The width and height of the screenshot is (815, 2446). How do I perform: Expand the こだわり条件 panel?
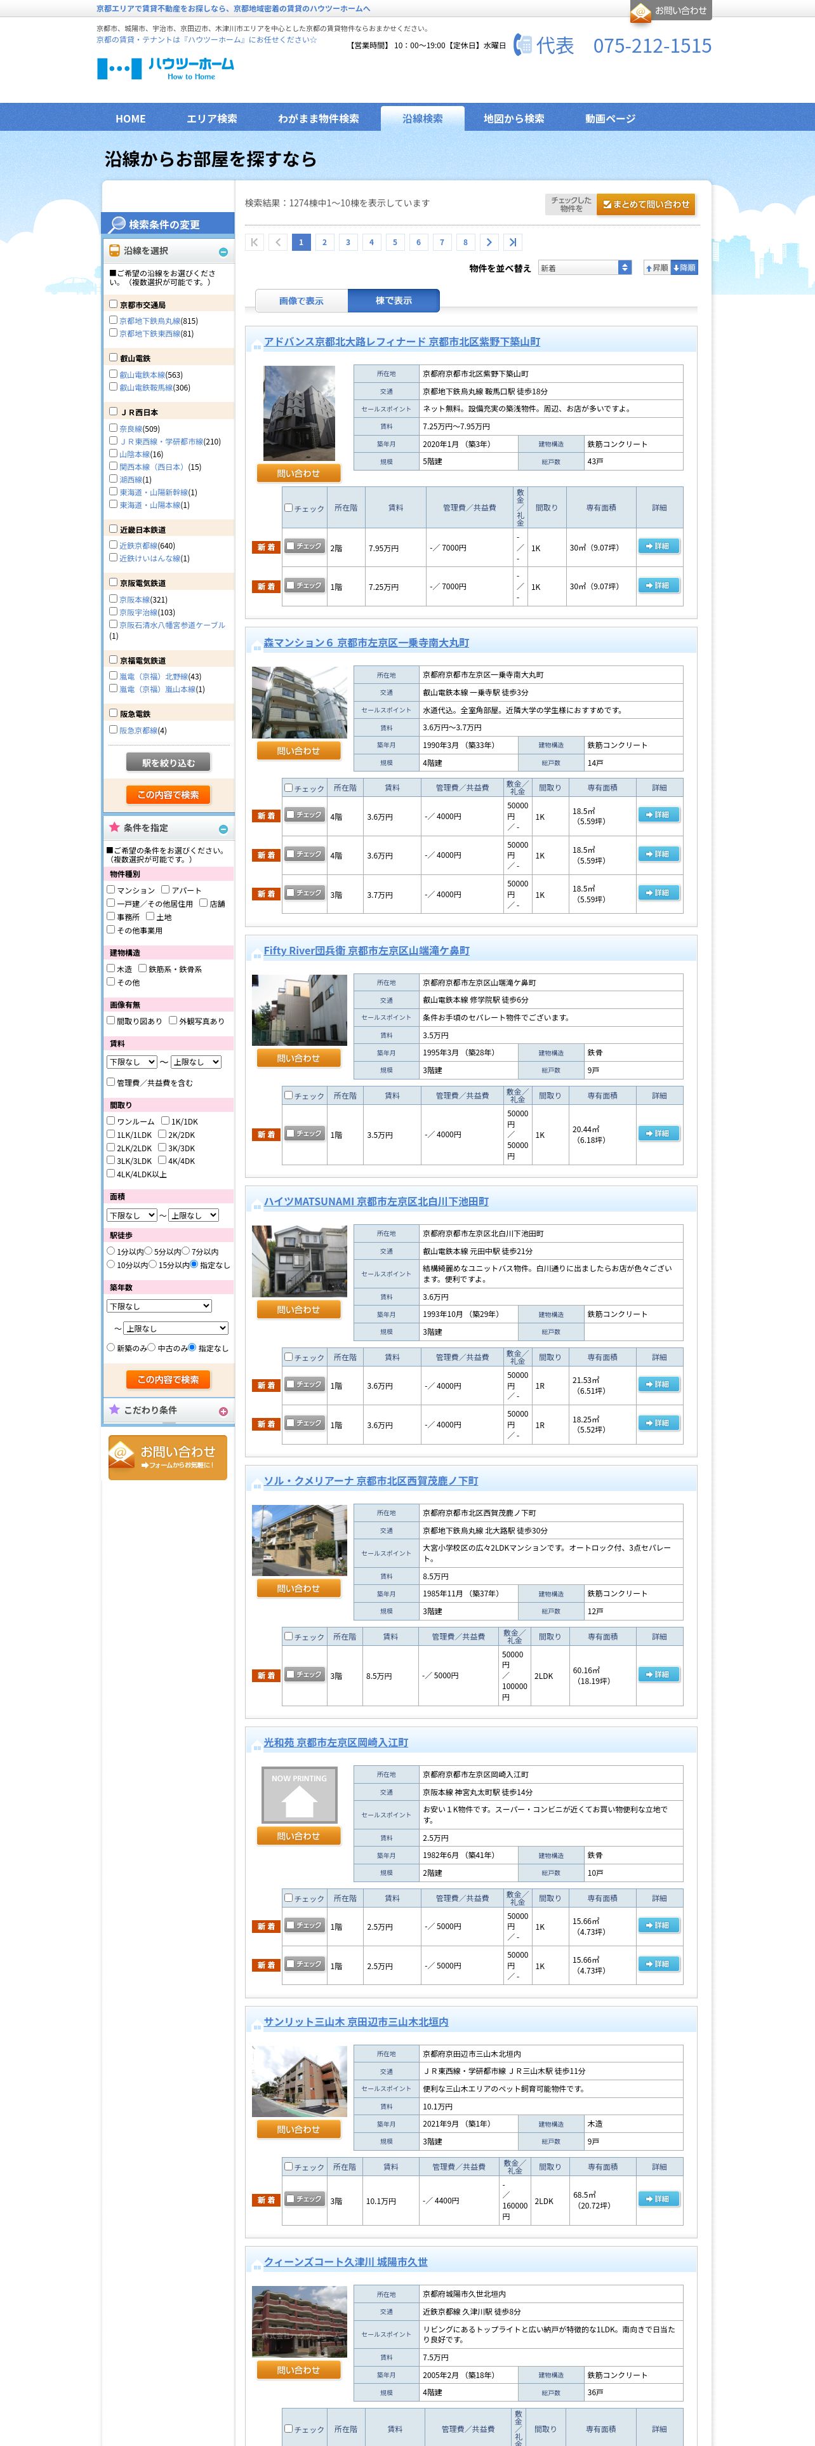point(223,1411)
